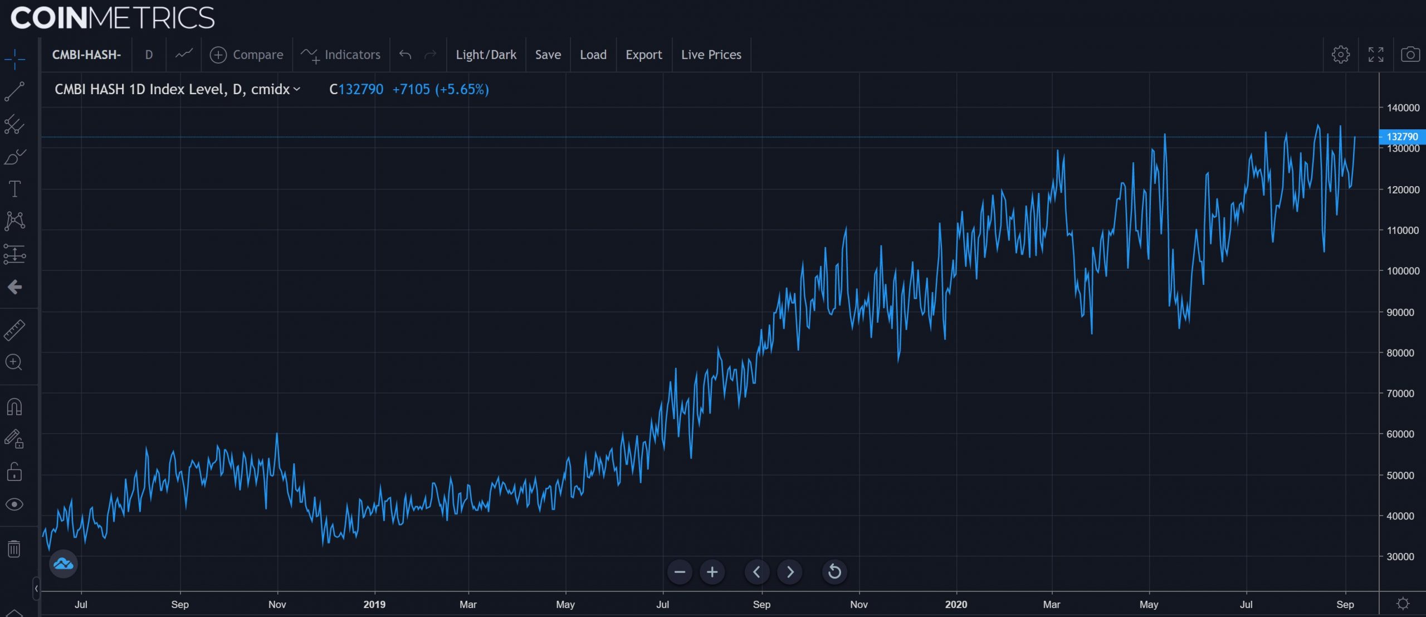Open axis settings gear at bottom right
Screen dimensions: 1426x617
click(1403, 604)
